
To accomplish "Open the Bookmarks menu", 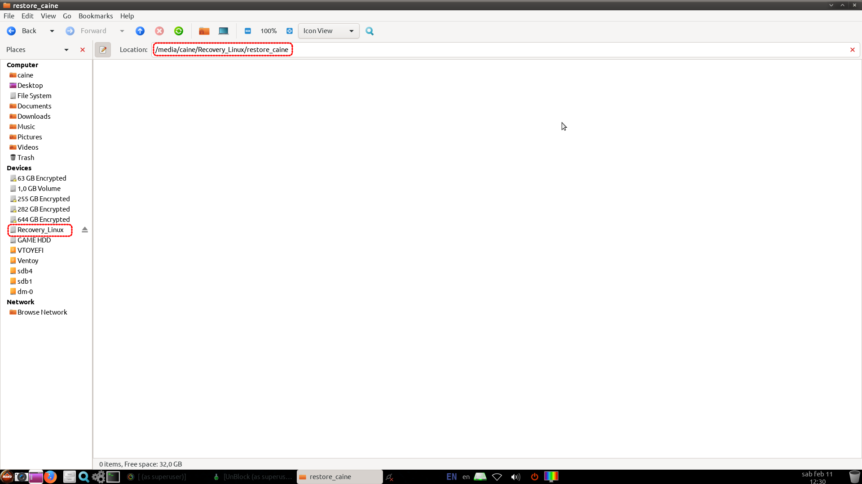I will pyautogui.click(x=96, y=16).
